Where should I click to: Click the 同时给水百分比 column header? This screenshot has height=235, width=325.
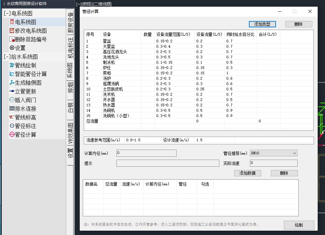tap(240, 34)
